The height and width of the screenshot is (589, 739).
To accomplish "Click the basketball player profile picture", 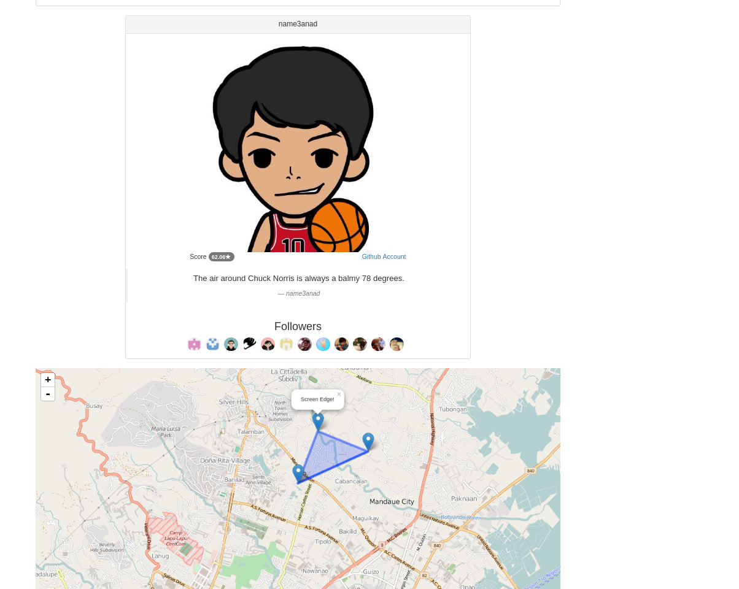I will coord(293,148).
